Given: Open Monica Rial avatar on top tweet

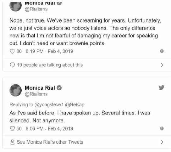Looking at the screenshot, I should pos(16,7).
